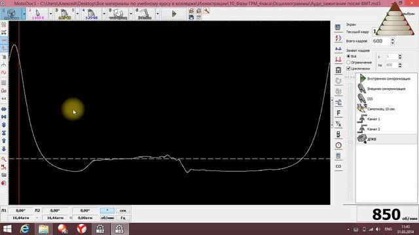Click the blue vertical compress icon
This screenshot has width=419, height=235.
[4, 133]
